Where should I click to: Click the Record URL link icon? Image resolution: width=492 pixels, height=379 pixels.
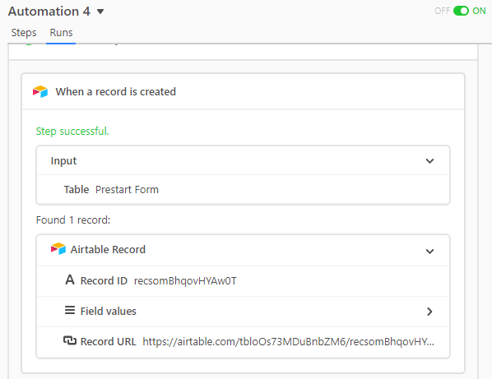[x=70, y=340]
